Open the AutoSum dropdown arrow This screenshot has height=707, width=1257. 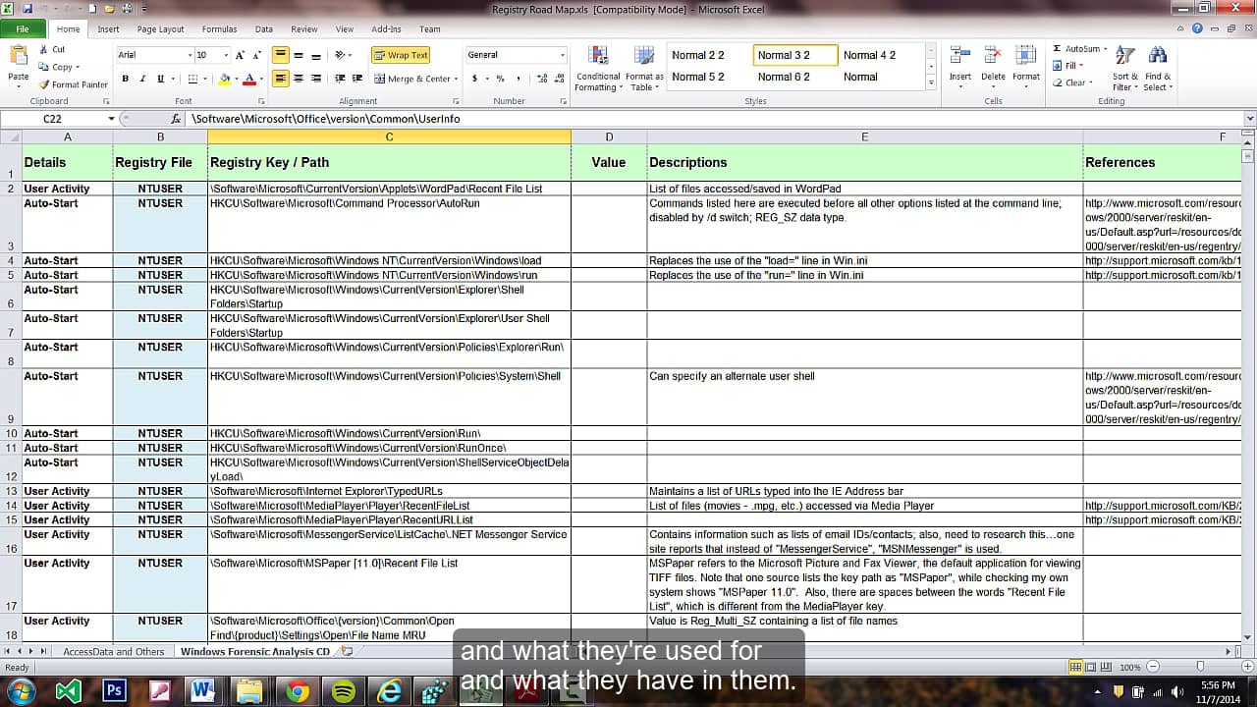[1105, 49]
